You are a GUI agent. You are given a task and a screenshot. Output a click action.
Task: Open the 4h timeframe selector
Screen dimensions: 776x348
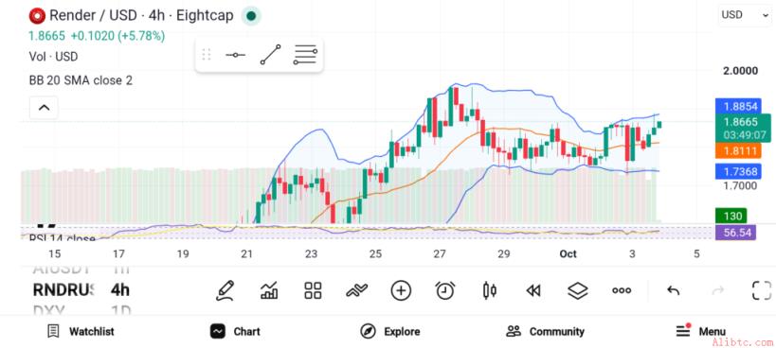pos(120,289)
